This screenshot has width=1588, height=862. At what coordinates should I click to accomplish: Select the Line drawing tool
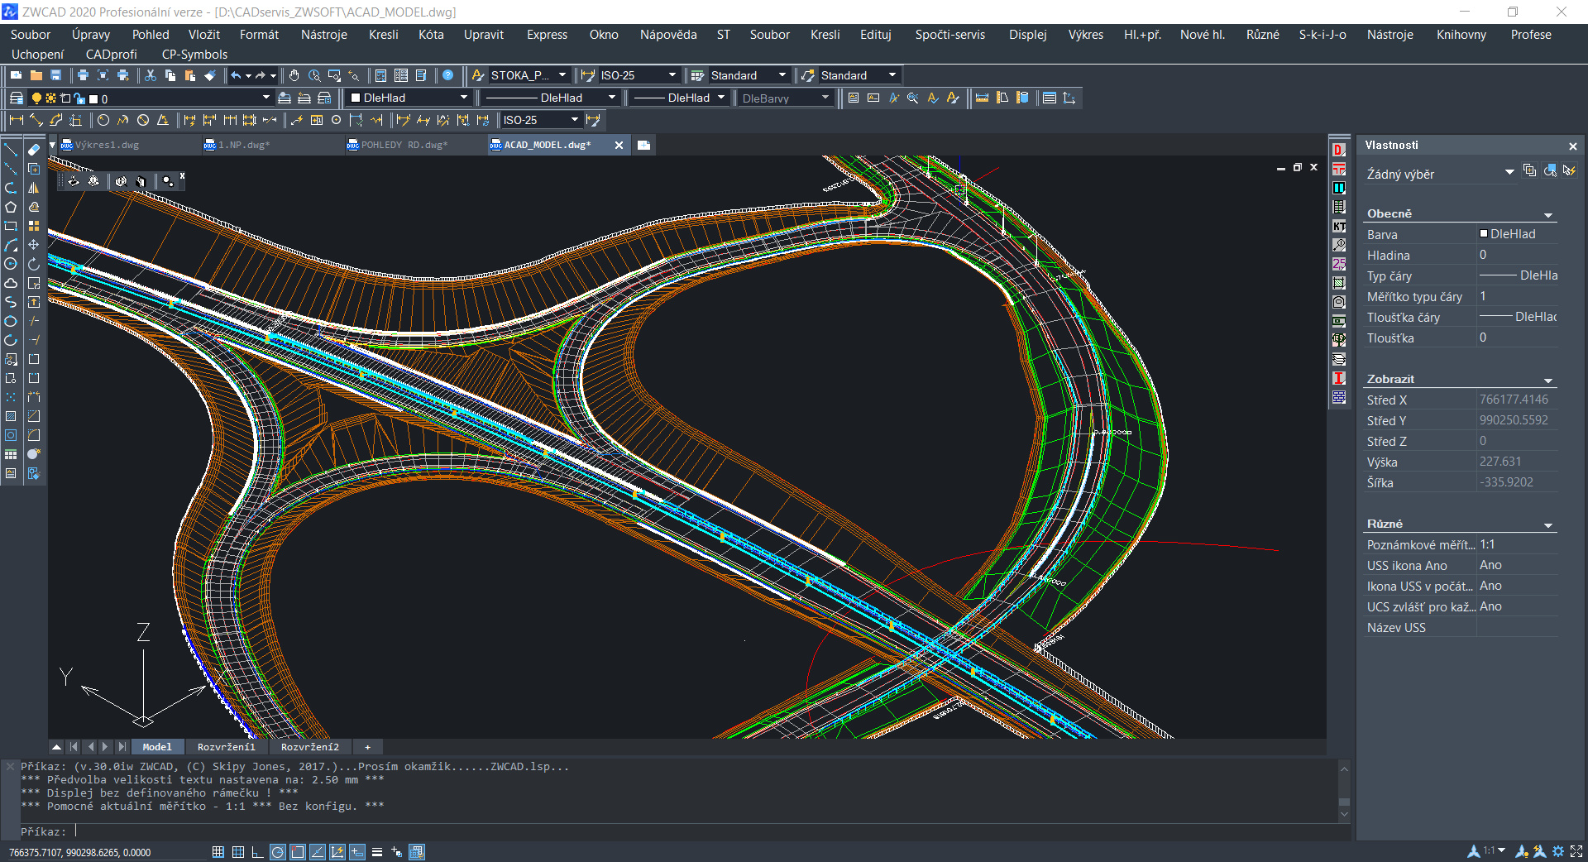click(11, 150)
